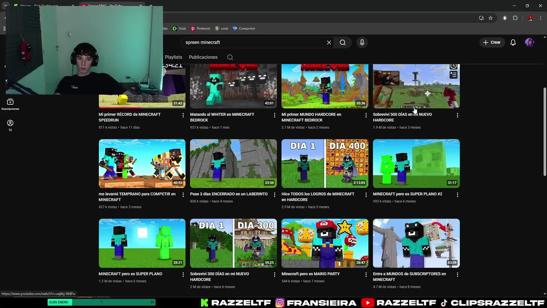Image resolution: width=547 pixels, height=308 pixels.
Task: Open YouTube notifications bell
Action: coord(513,42)
